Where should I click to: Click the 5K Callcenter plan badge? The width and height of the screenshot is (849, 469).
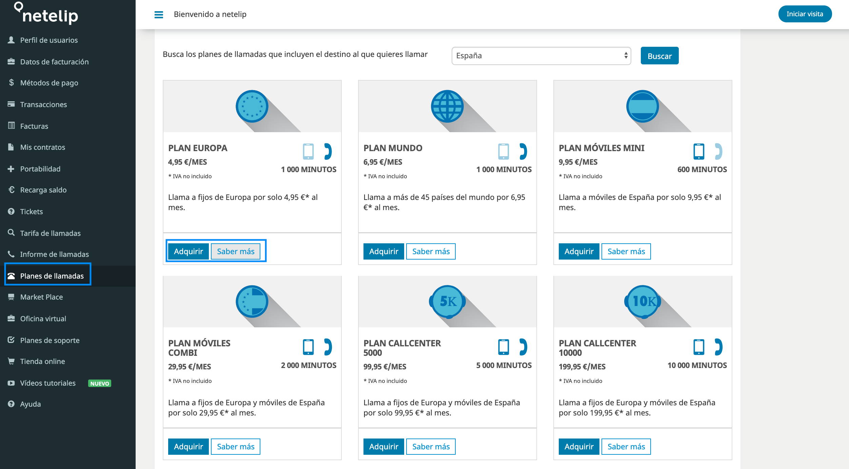click(x=447, y=302)
